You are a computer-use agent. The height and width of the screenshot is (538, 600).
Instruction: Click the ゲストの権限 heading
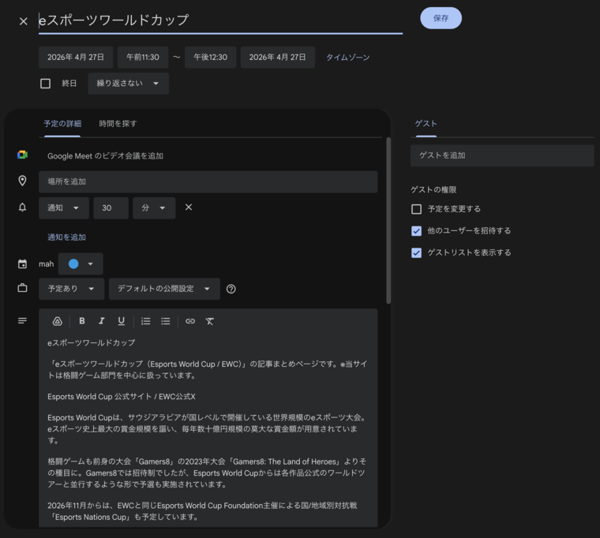[x=433, y=189]
